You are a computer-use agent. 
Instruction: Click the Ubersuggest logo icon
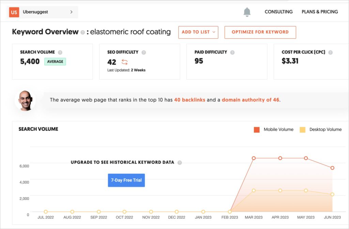(x=14, y=12)
